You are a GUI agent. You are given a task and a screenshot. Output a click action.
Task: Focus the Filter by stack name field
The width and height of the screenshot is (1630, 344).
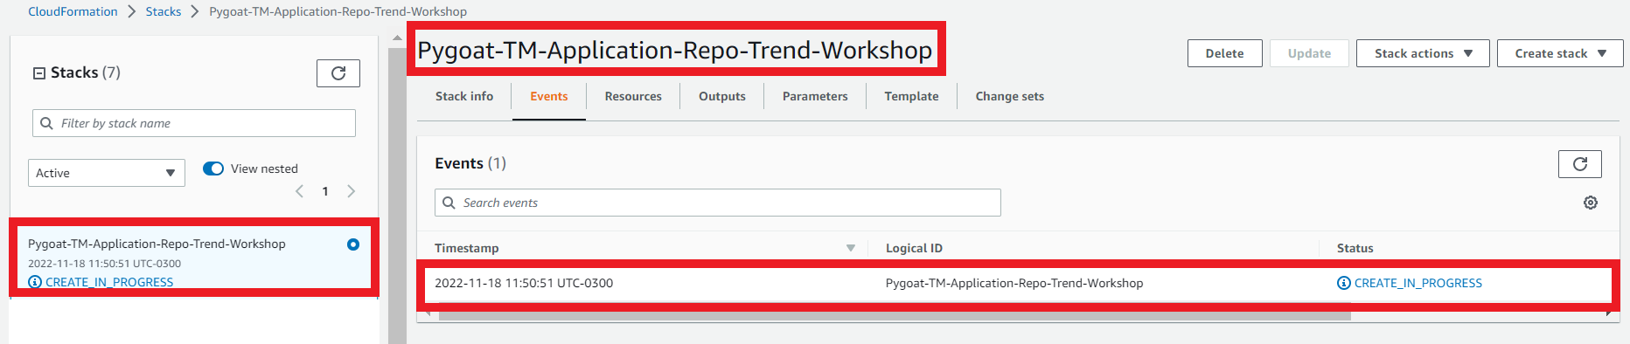[x=194, y=123]
